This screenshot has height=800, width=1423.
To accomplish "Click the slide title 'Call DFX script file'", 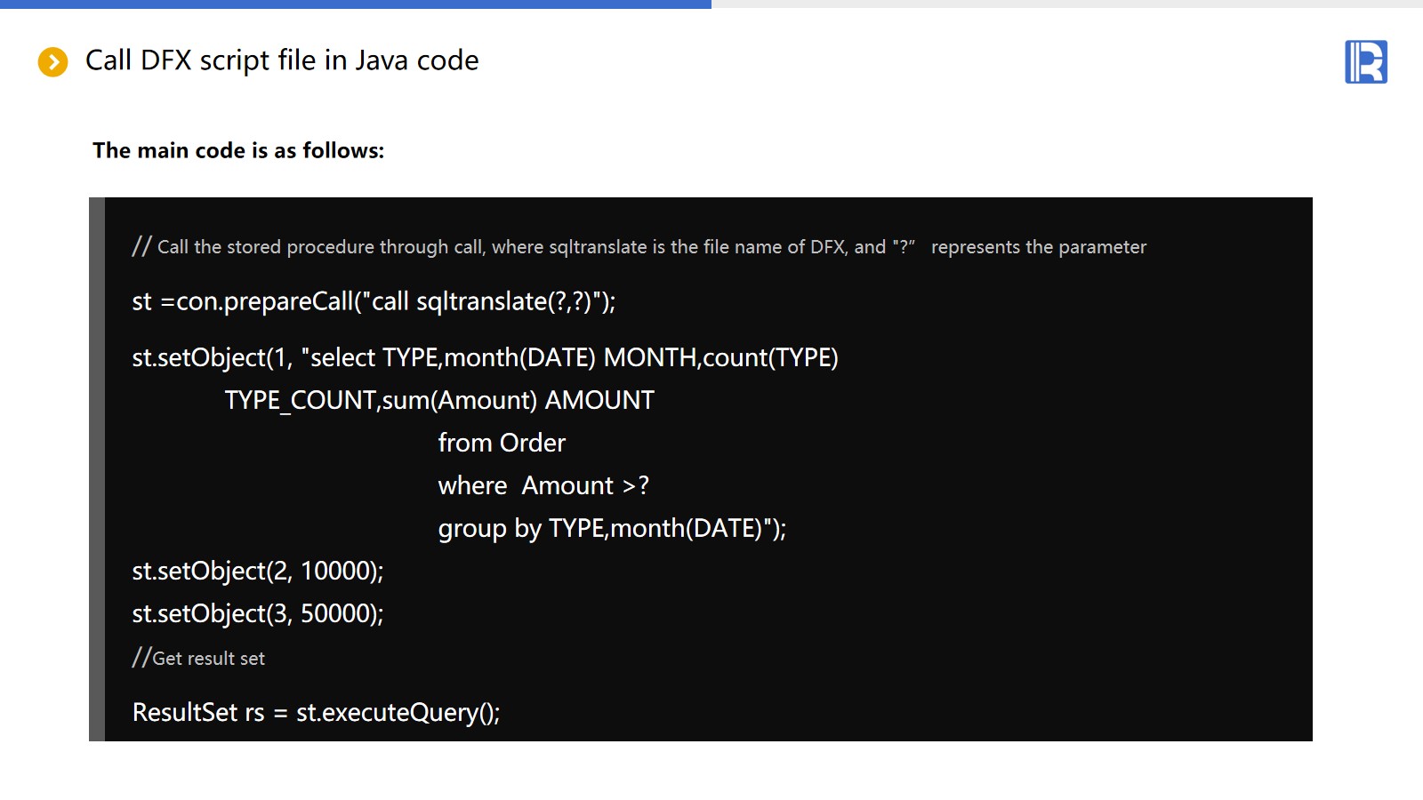I will [x=281, y=60].
